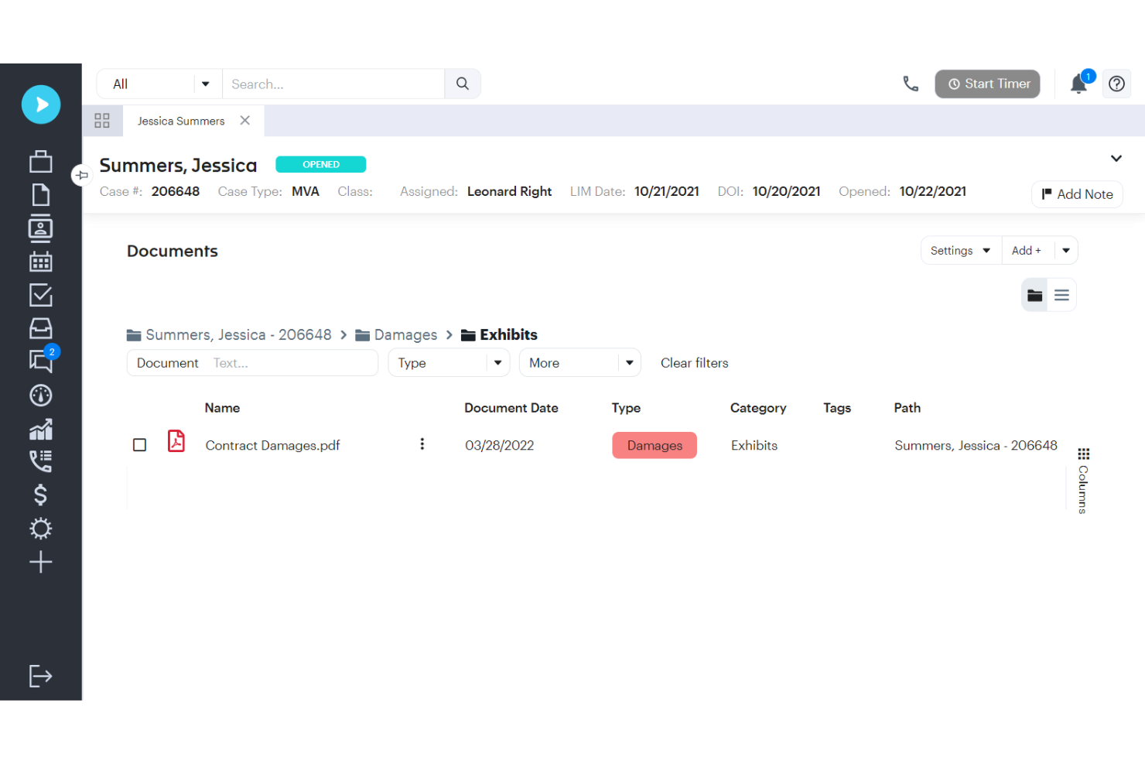
Task: Open the More filter dropdown
Action: point(579,363)
